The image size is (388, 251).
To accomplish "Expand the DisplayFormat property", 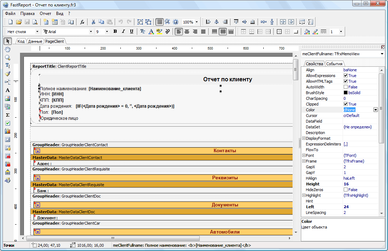I will tap(304, 138).
